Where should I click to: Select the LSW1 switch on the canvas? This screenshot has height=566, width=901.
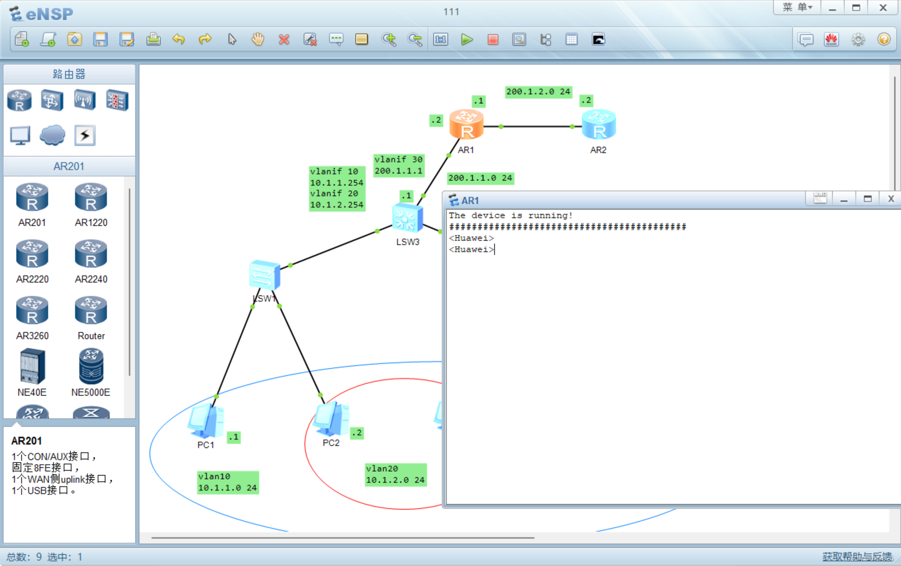264,275
